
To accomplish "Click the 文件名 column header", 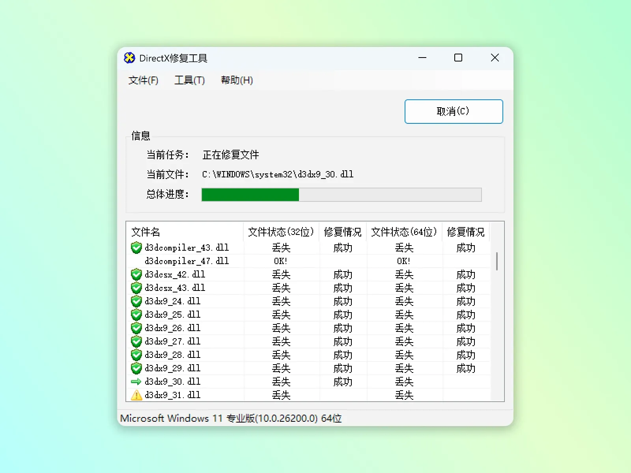I will (x=185, y=232).
